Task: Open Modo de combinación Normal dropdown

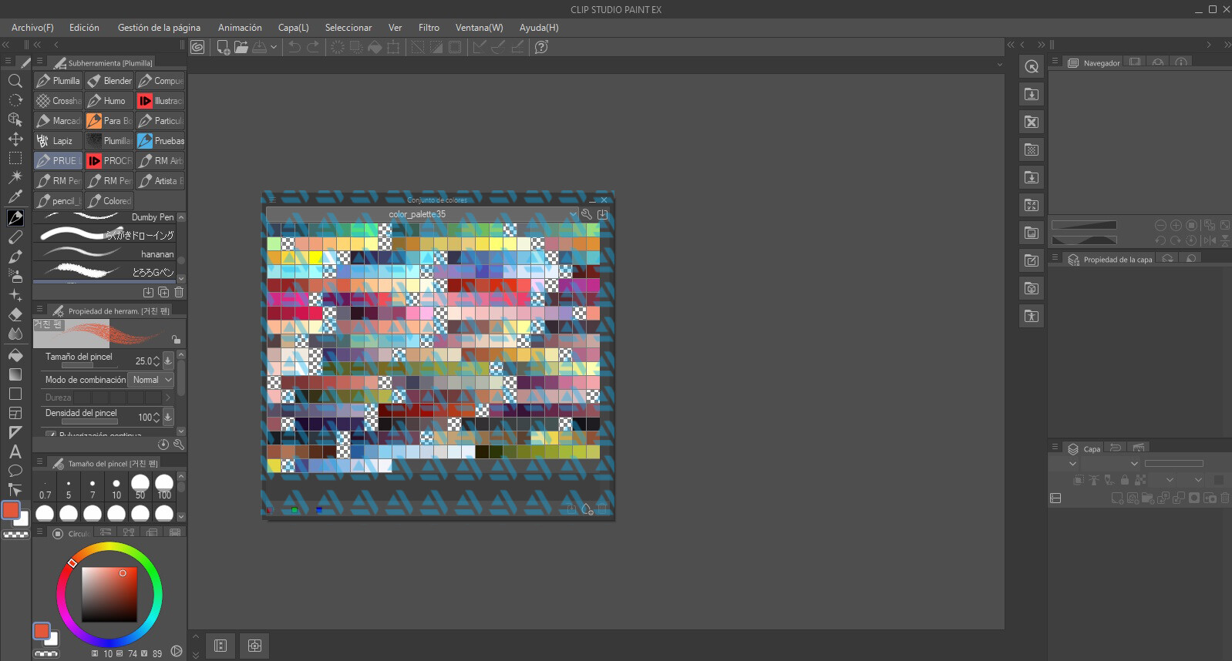Action: pyautogui.click(x=151, y=380)
